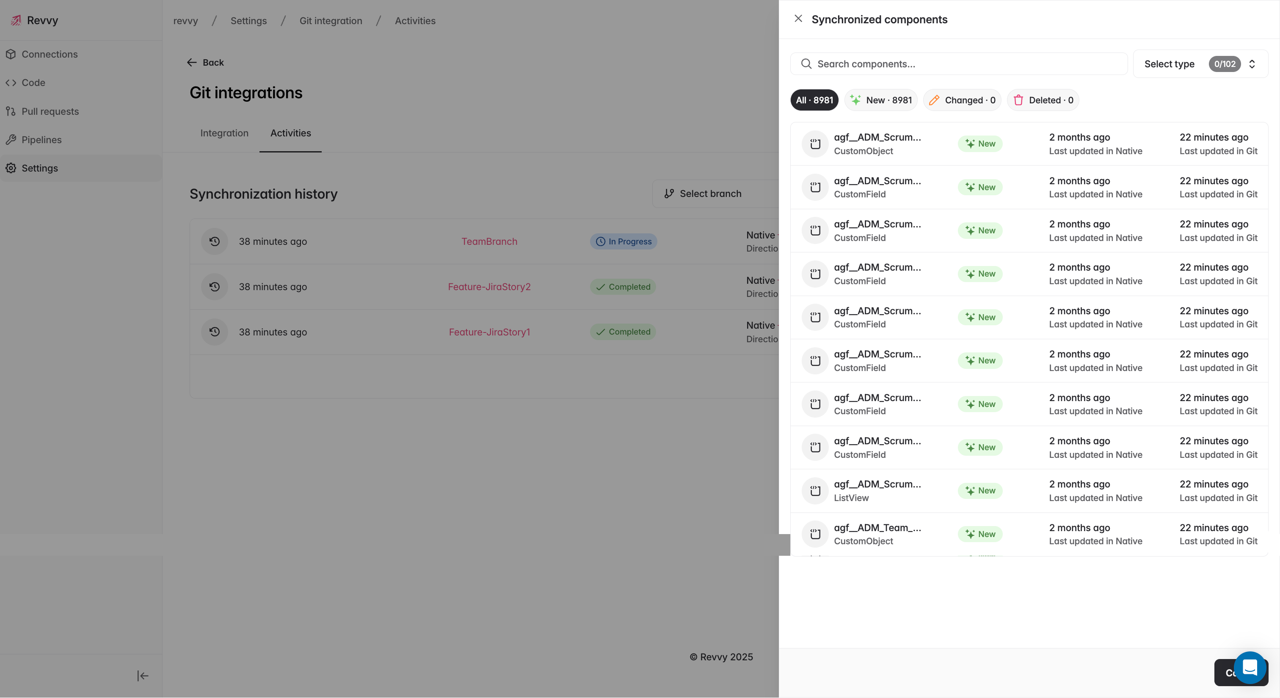Image resolution: width=1280 pixels, height=698 pixels.
Task: Go to the Code section
Action: pyautogui.click(x=33, y=83)
